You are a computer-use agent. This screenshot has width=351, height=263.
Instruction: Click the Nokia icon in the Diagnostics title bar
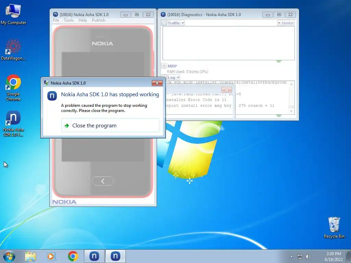pos(163,14)
